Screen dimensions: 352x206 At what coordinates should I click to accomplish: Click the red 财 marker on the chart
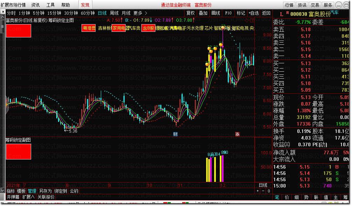click(175, 134)
